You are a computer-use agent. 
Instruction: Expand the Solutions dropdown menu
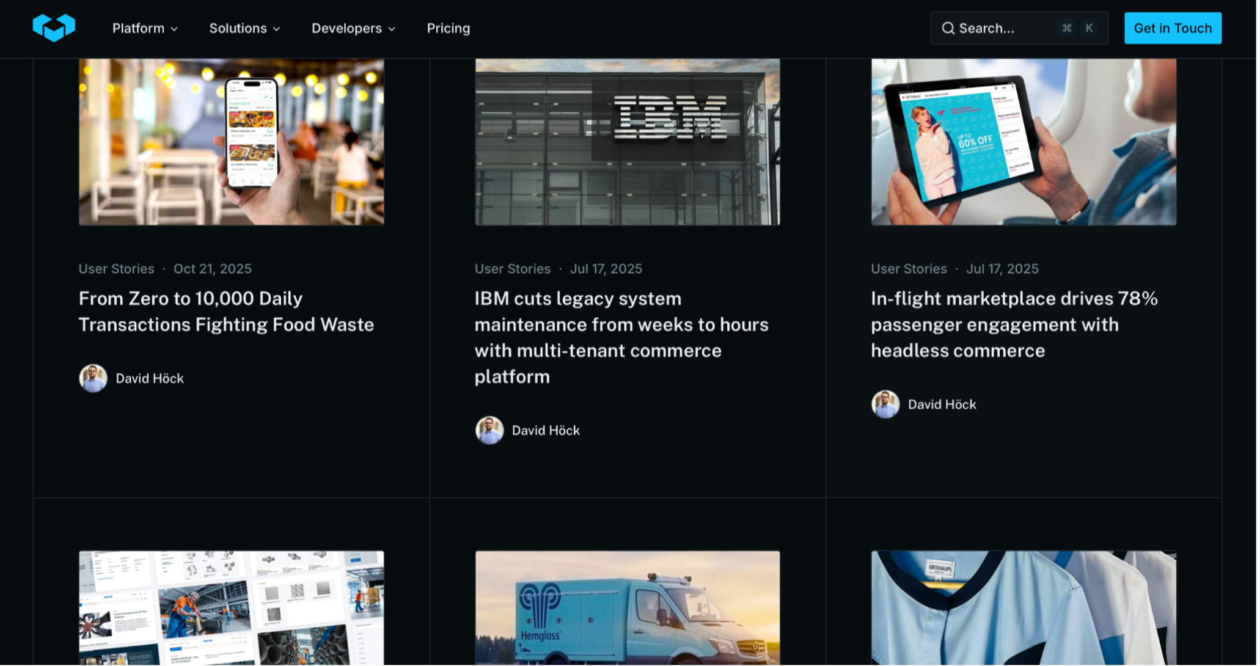click(244, 28)
